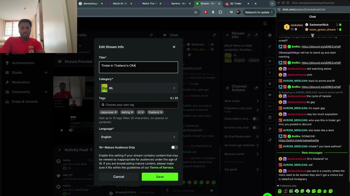
Task: Save the stream info changes
Action: pos(160,177)
